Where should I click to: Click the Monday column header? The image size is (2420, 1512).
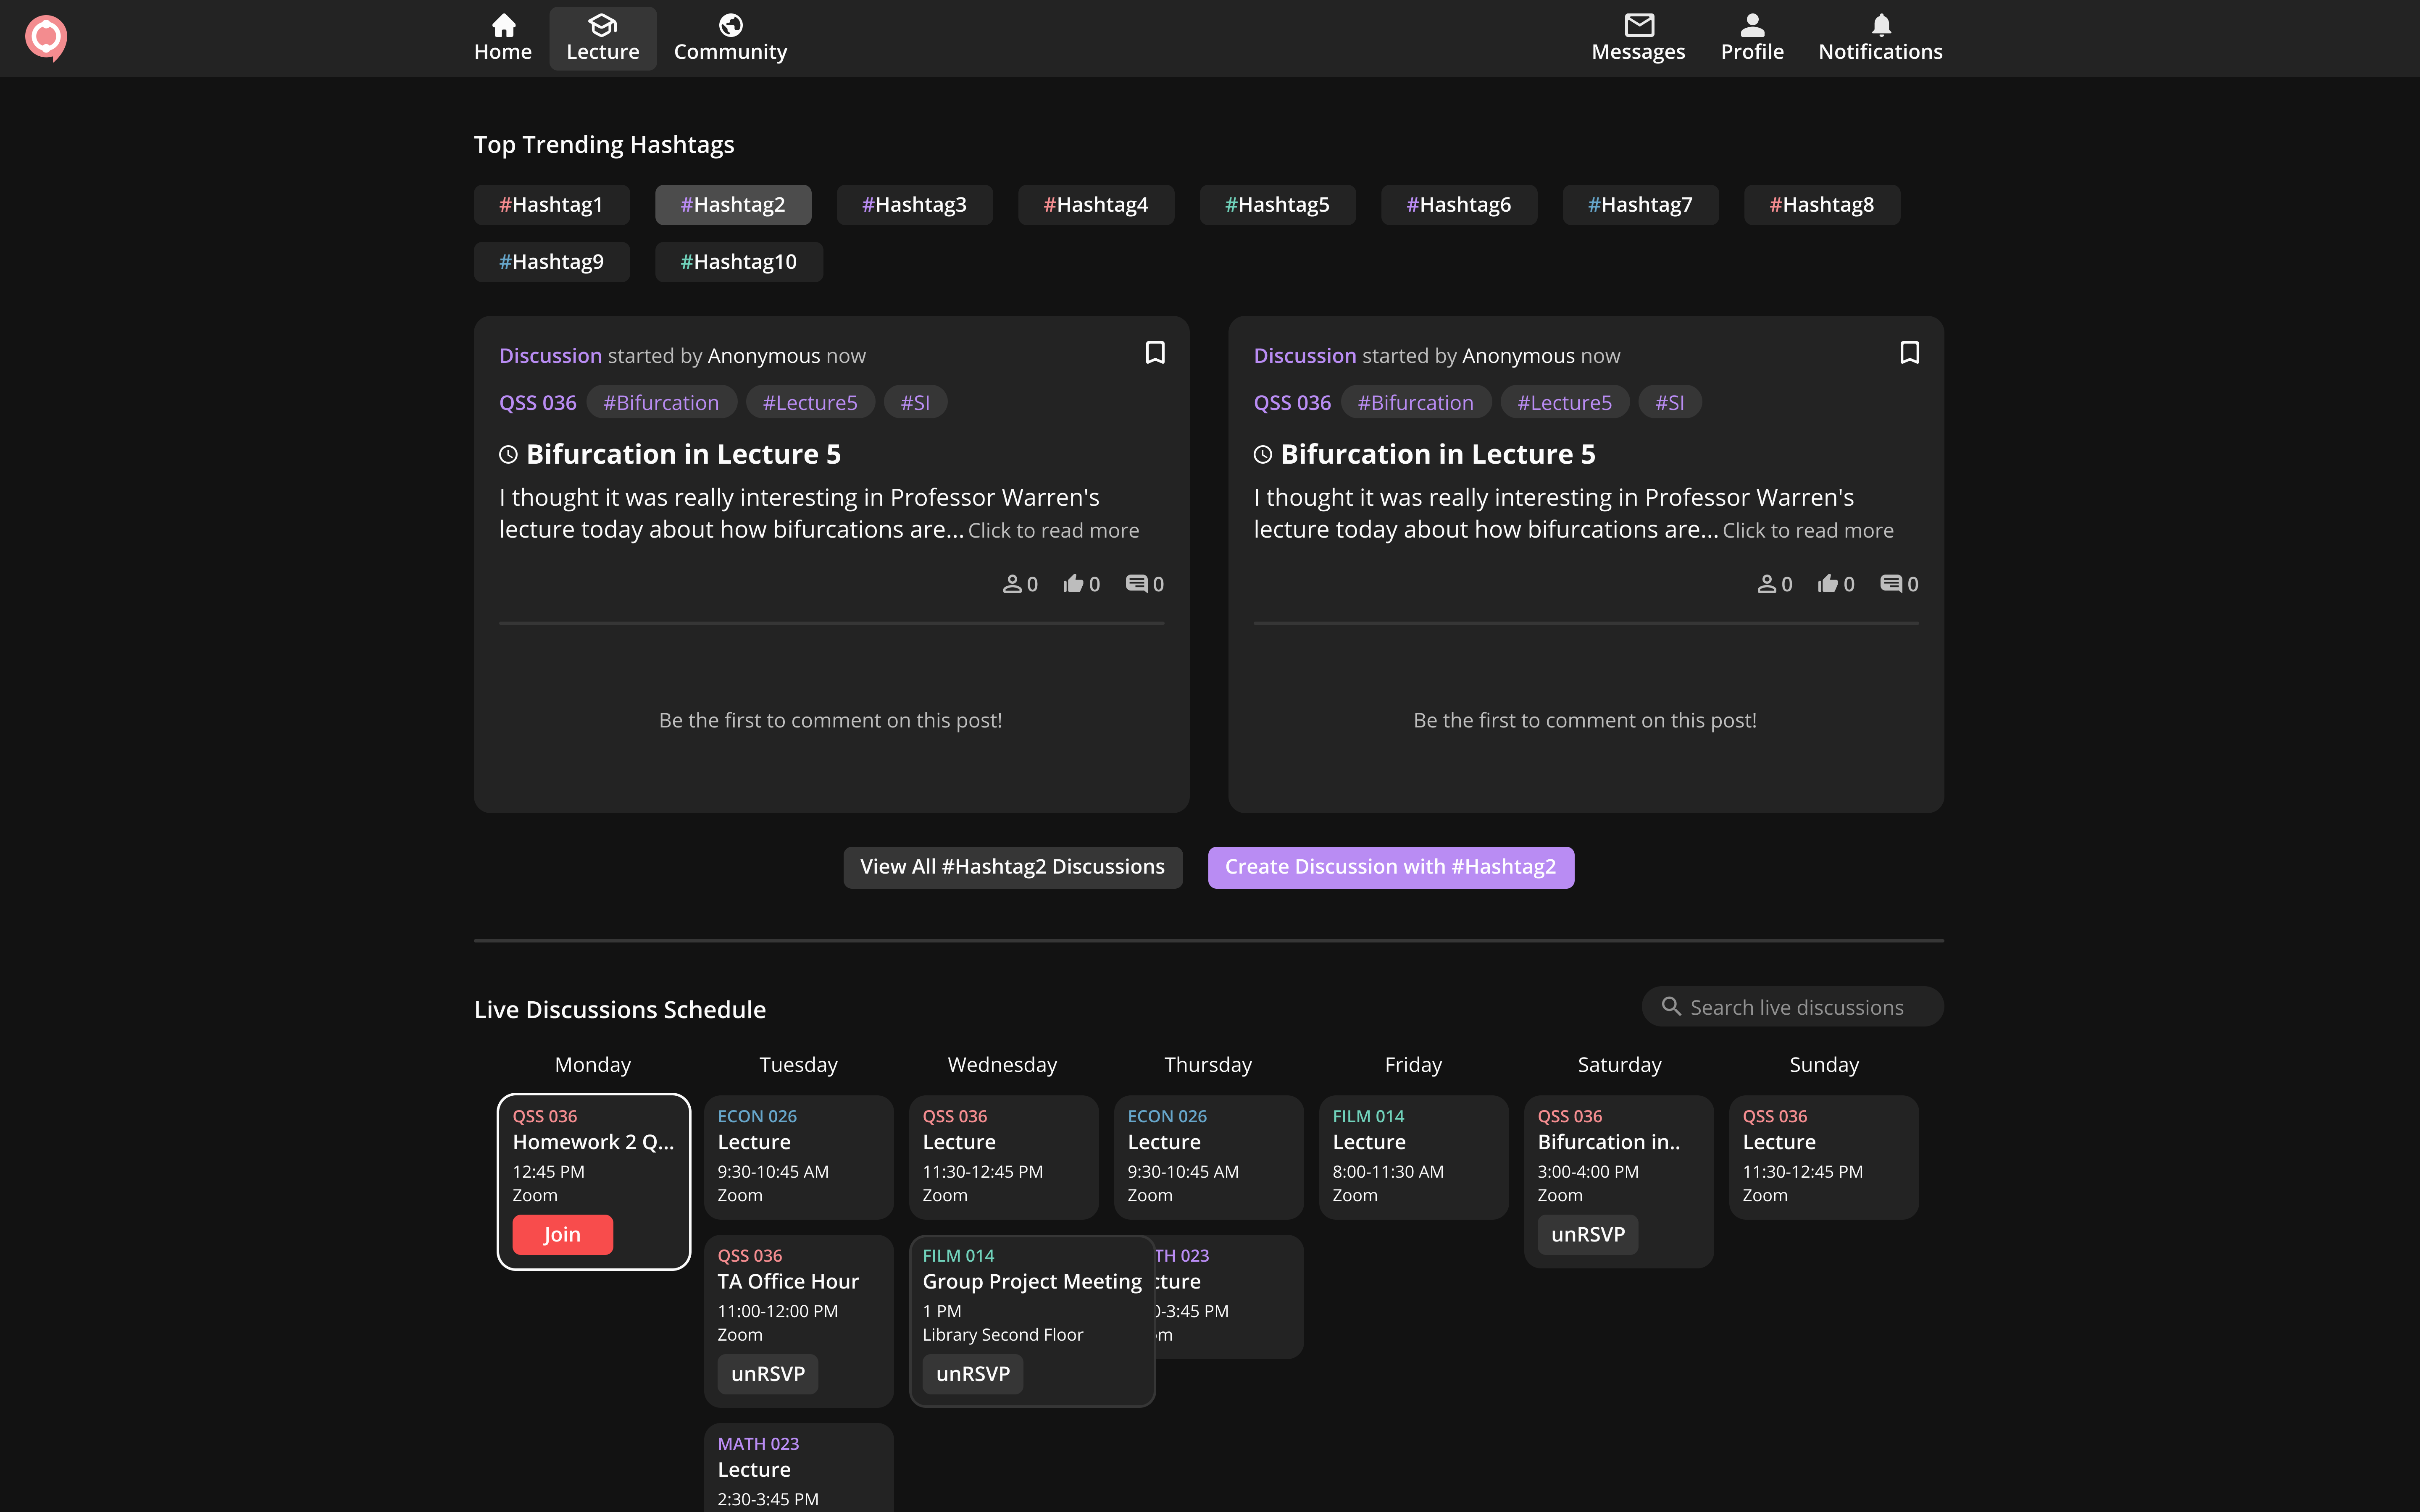pos(593,1065)
